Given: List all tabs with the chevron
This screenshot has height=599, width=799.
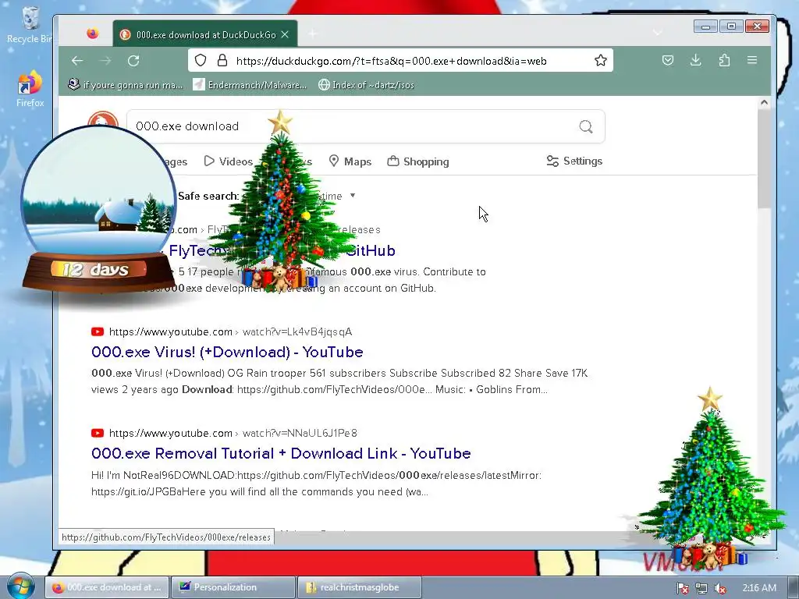Looking at the screenshot, I should tap(658, 33).
